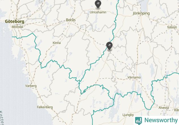Open the Newsworthy logo link

[x=156, y=120]
